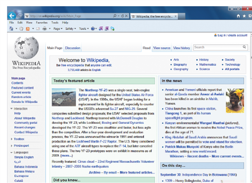Click the Read mail envelope icon
The width and height of the screenshot is (252, 183).
coord(38,29)
